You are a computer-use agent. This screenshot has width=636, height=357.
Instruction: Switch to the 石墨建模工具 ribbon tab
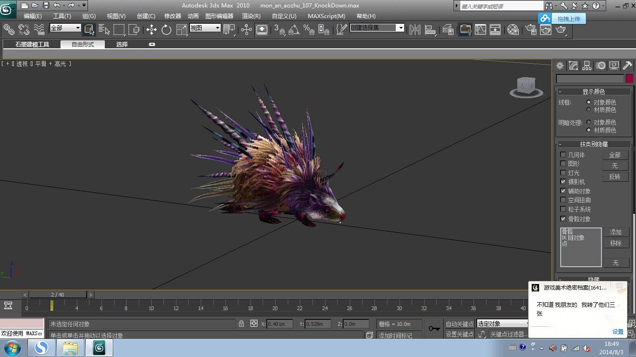pos(32,45)
